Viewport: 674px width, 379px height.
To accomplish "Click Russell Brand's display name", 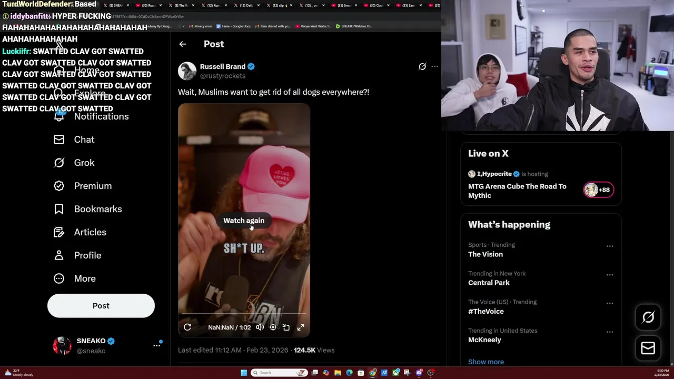I will click(223, 66).
